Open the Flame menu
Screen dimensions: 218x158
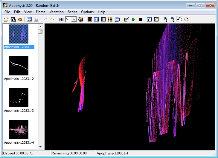coord(41,12)
